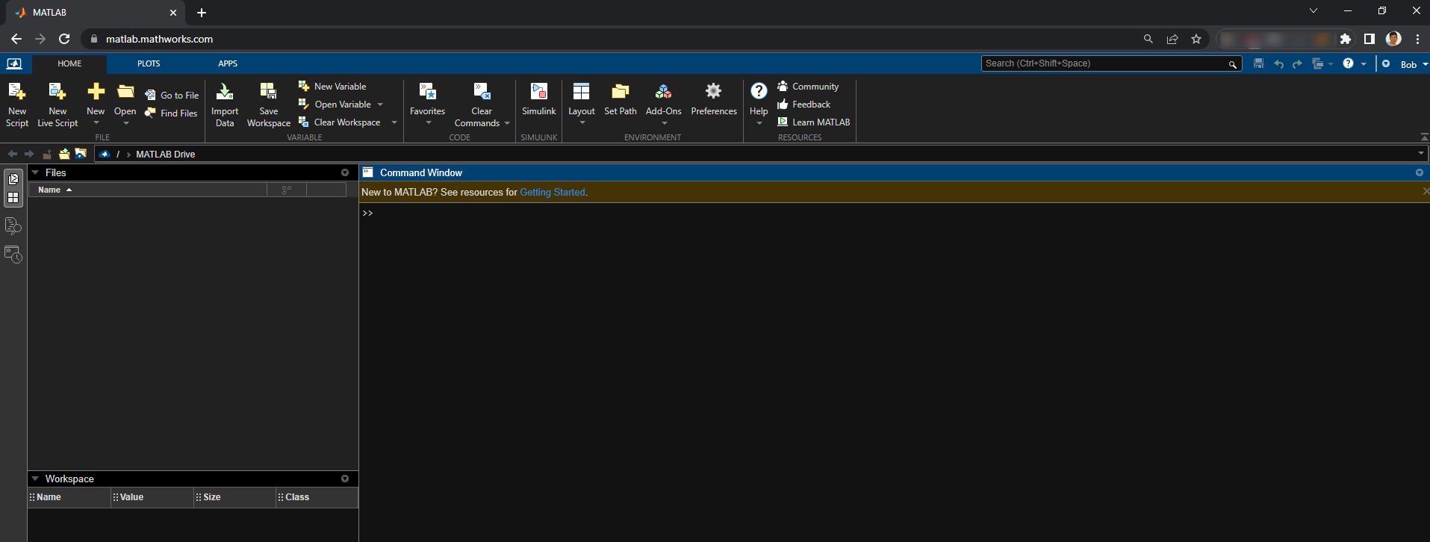
Task: Click the yellow plus New button
Action: [96, 92]
